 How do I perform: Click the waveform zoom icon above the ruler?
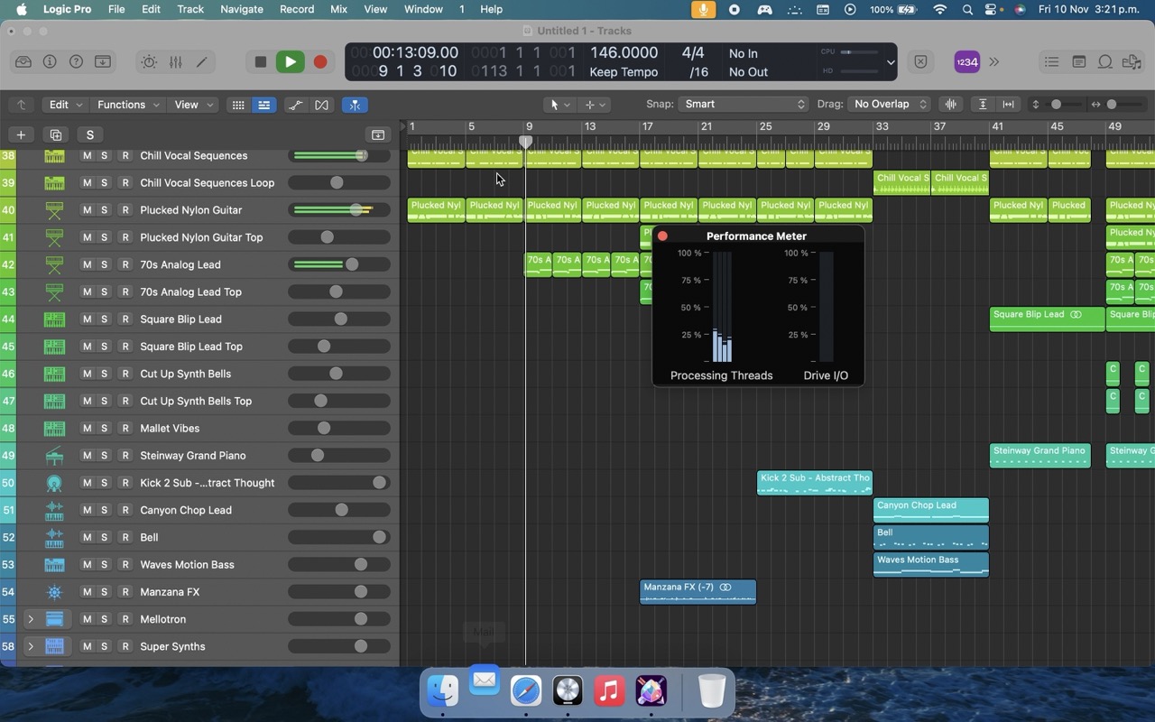pyautogui.click(x=950, y=104)
